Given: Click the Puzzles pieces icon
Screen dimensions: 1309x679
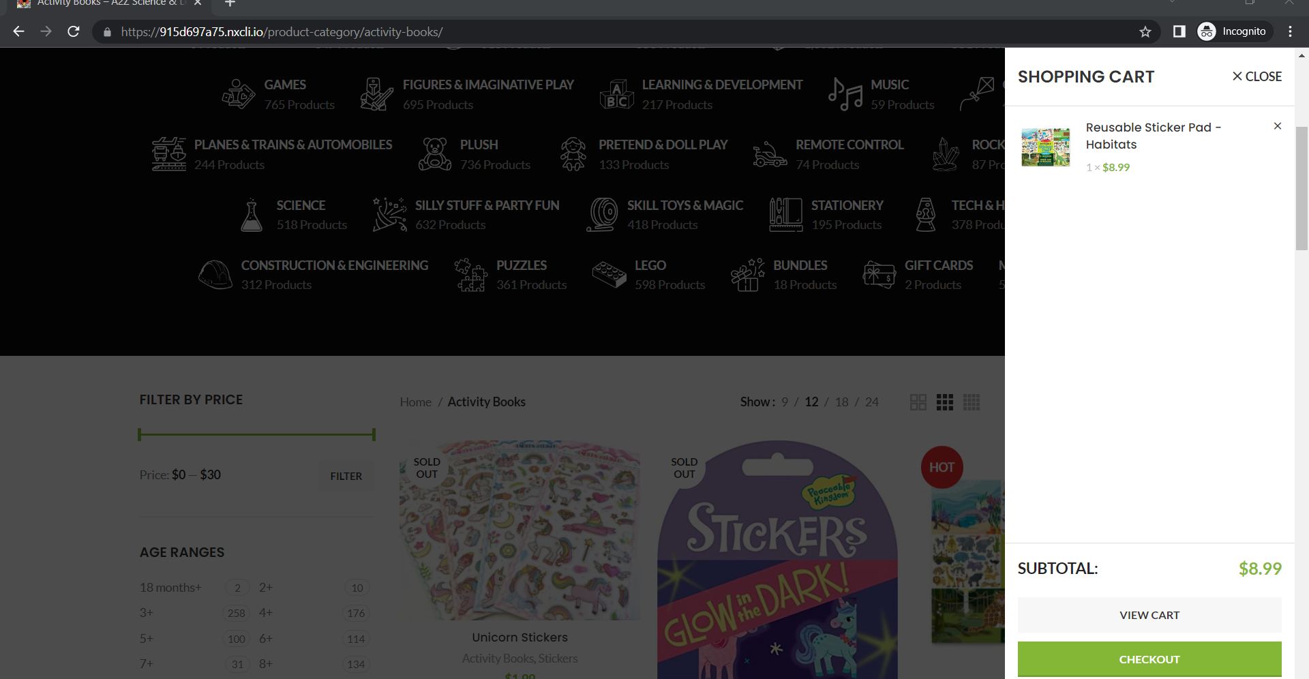Looking at the screenshot, I should point(471,275).
